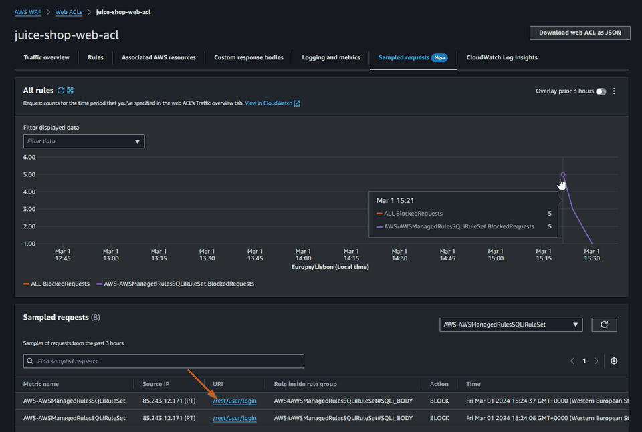Open the AWS-AWSManagedRulesSQLiRuleSet rule dropdown

click(x=511, y=325)
